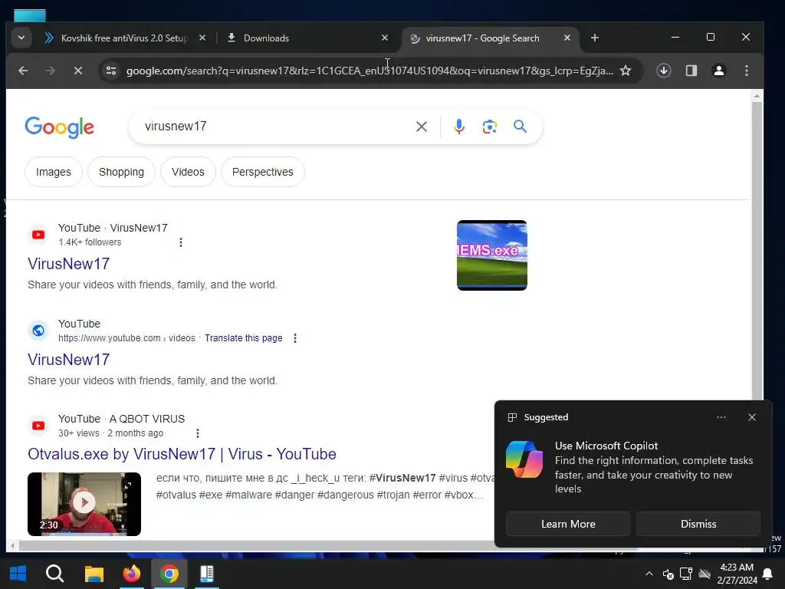Click horizontal scrollbar left arrow

(x=12, y=545)
